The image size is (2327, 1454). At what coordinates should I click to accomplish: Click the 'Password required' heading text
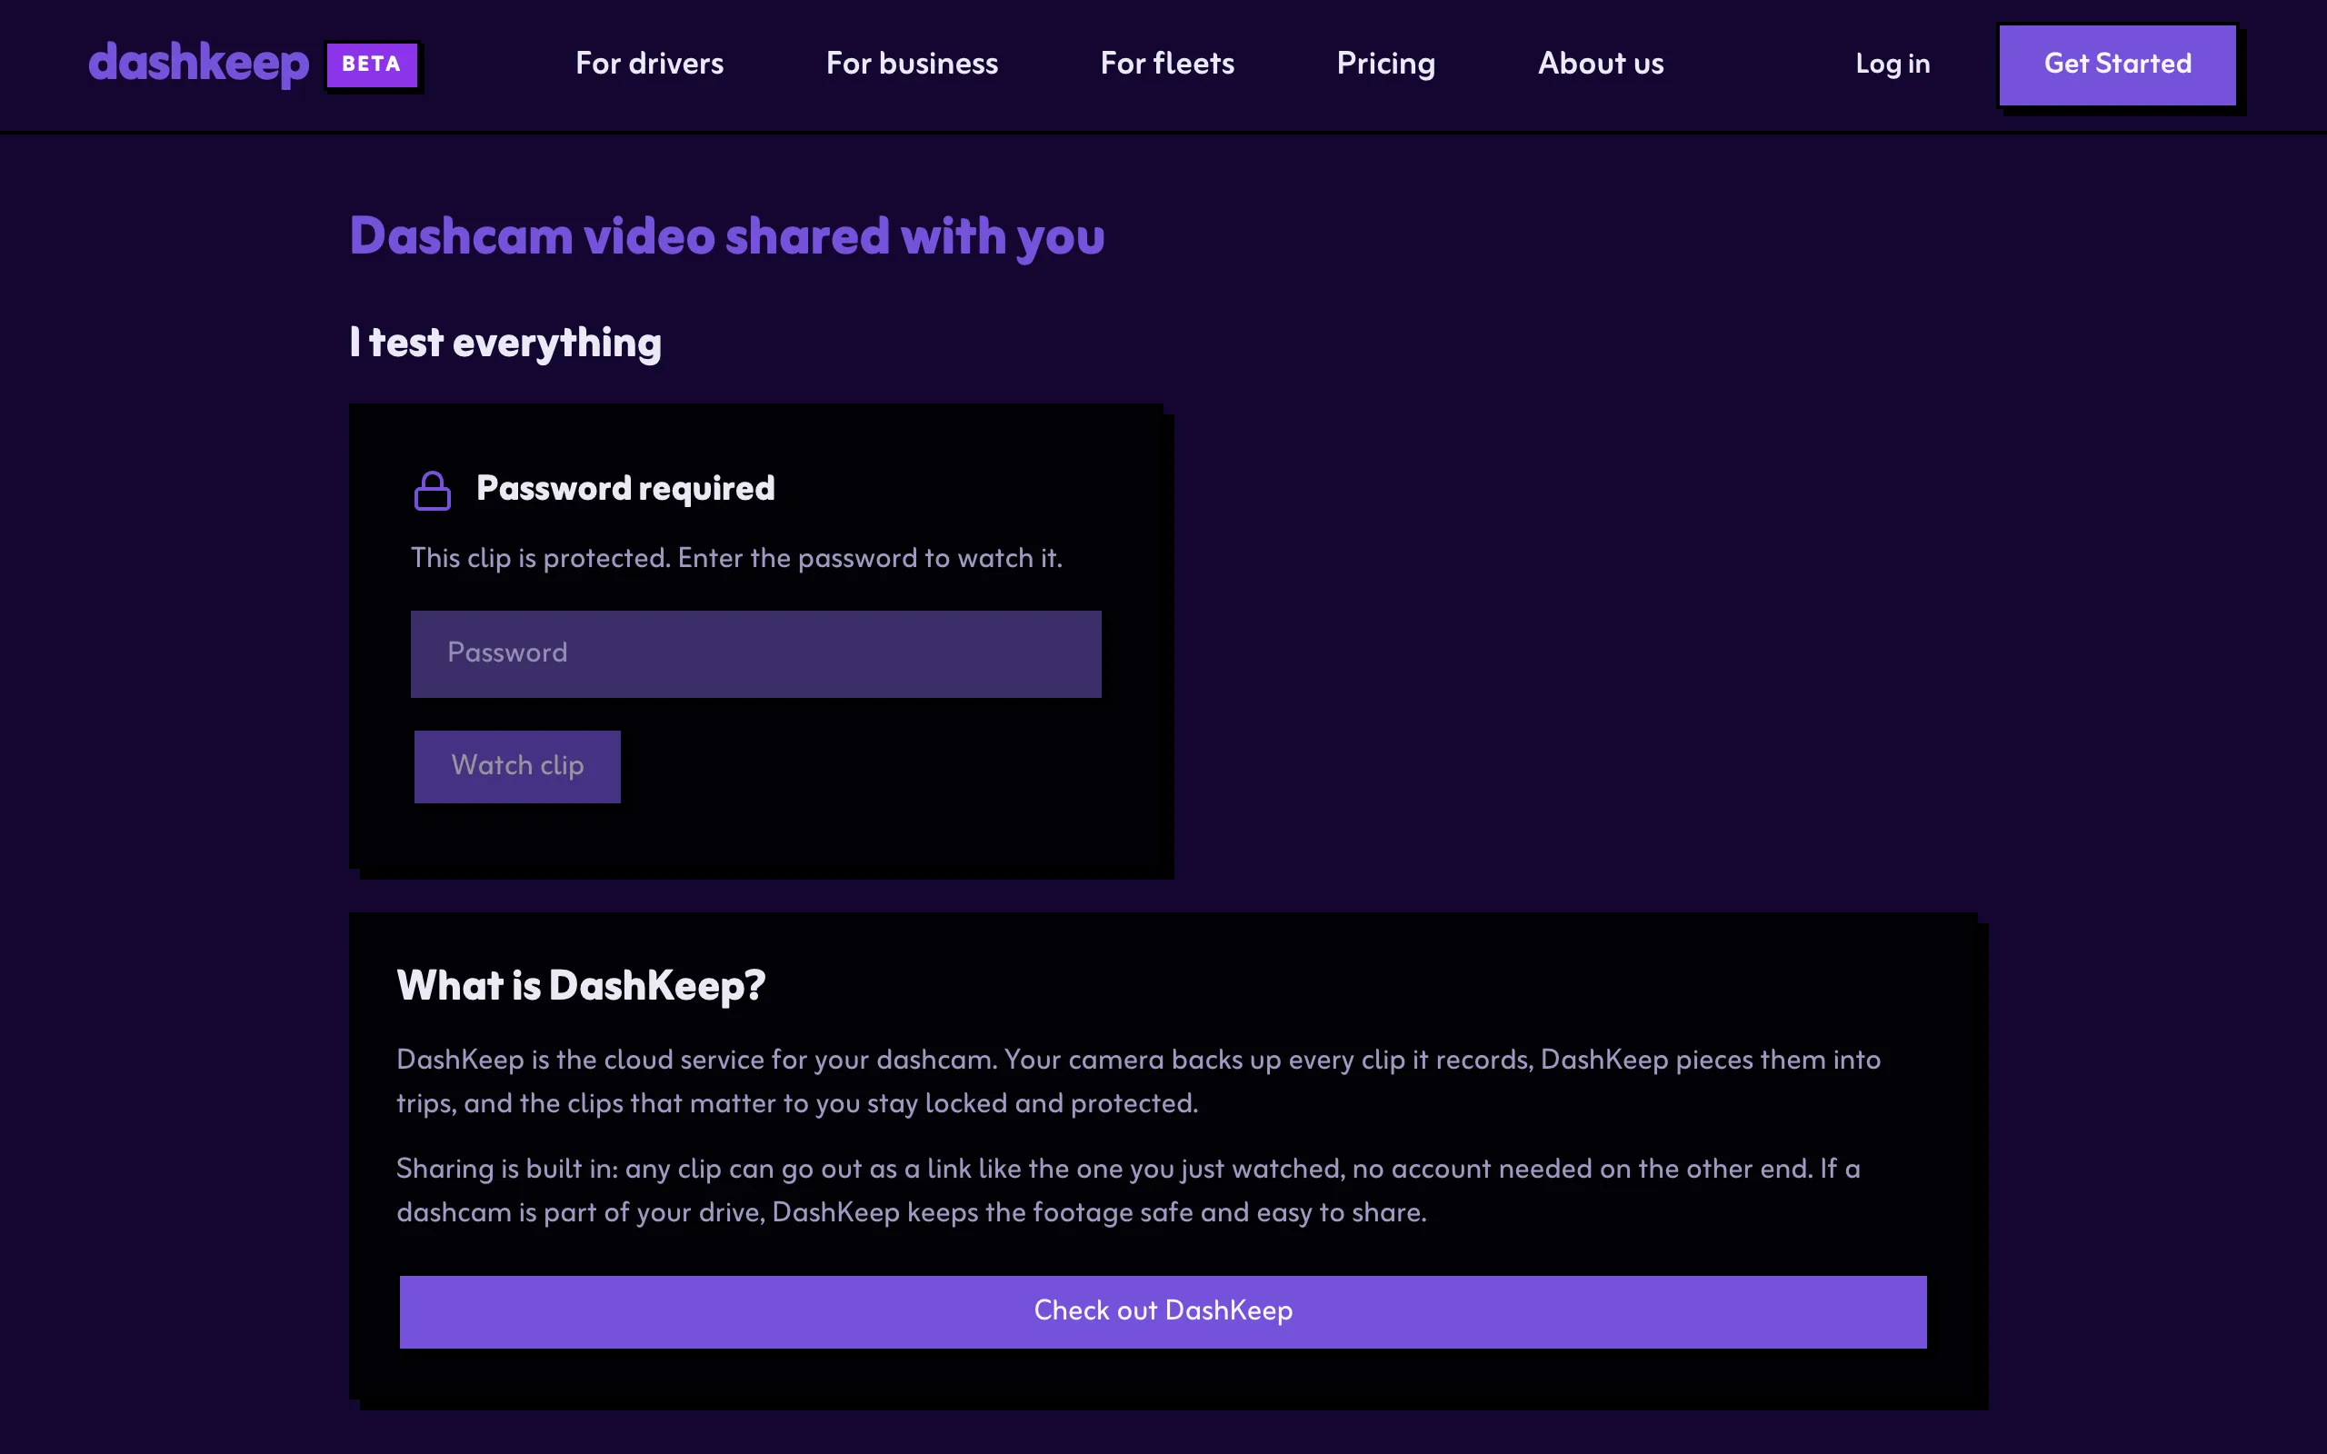click(x=625, y=489)
